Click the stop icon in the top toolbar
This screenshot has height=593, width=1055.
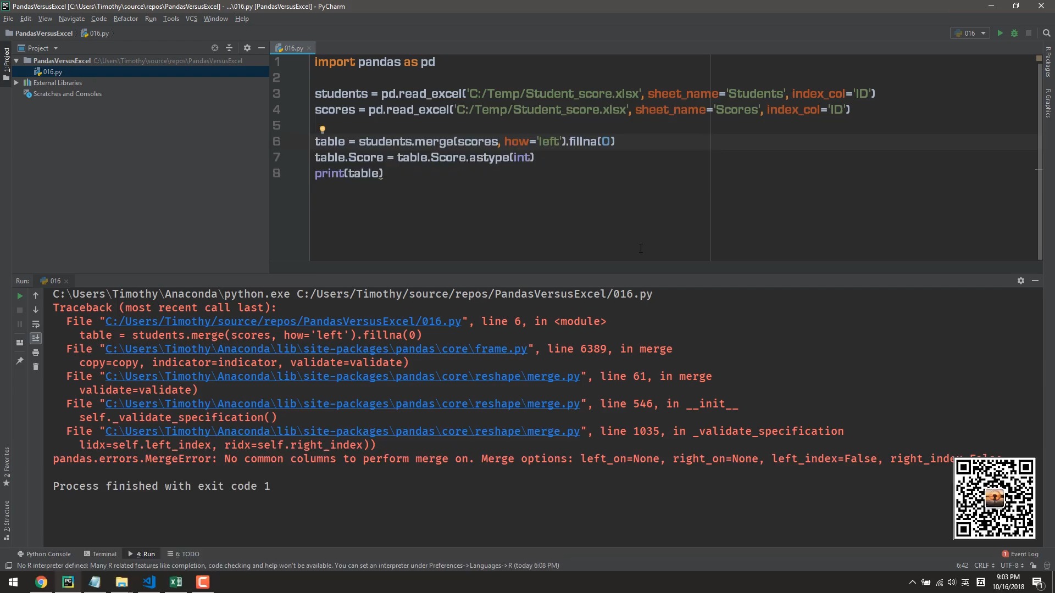click(x=1029, y=33)
